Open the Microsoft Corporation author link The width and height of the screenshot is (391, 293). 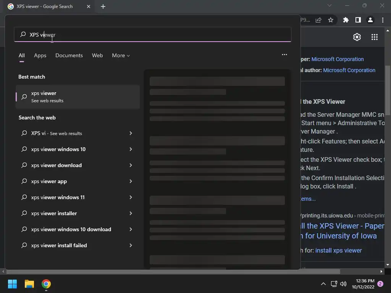pos(349,70)
